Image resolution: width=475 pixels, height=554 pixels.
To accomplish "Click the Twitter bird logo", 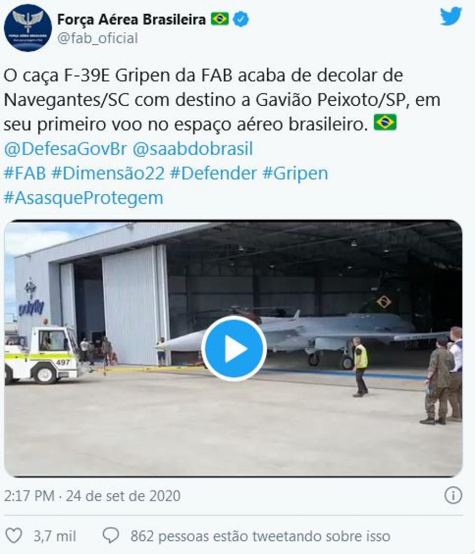I will (x=451, y=17).
